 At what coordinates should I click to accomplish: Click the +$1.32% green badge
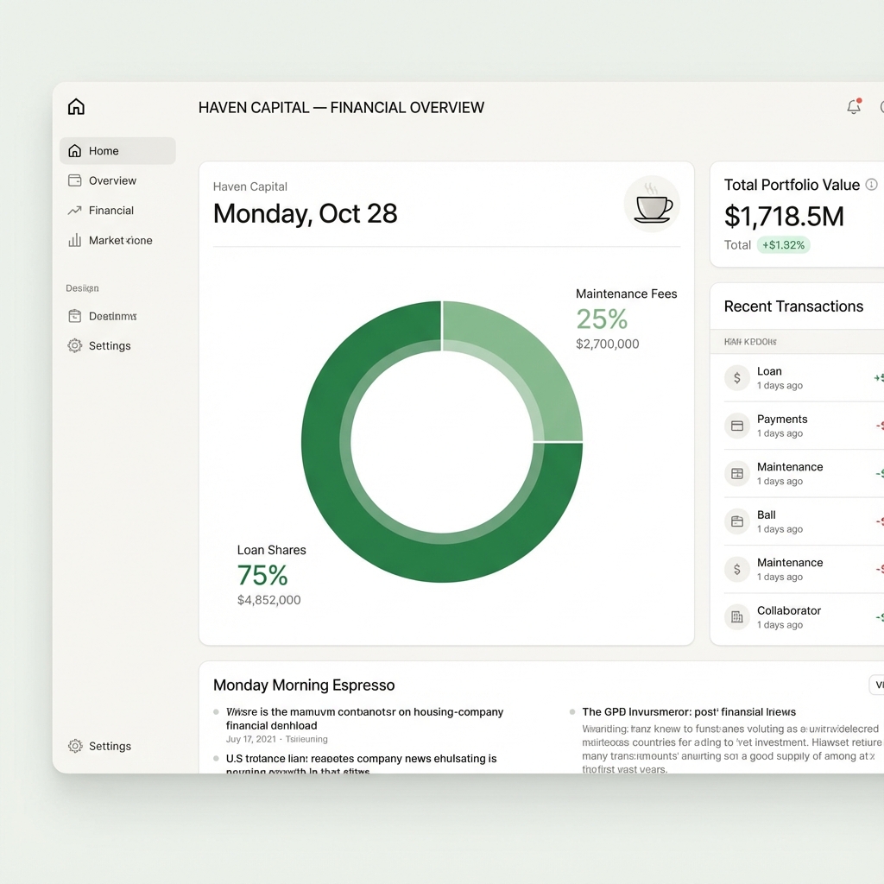[783, 245]
